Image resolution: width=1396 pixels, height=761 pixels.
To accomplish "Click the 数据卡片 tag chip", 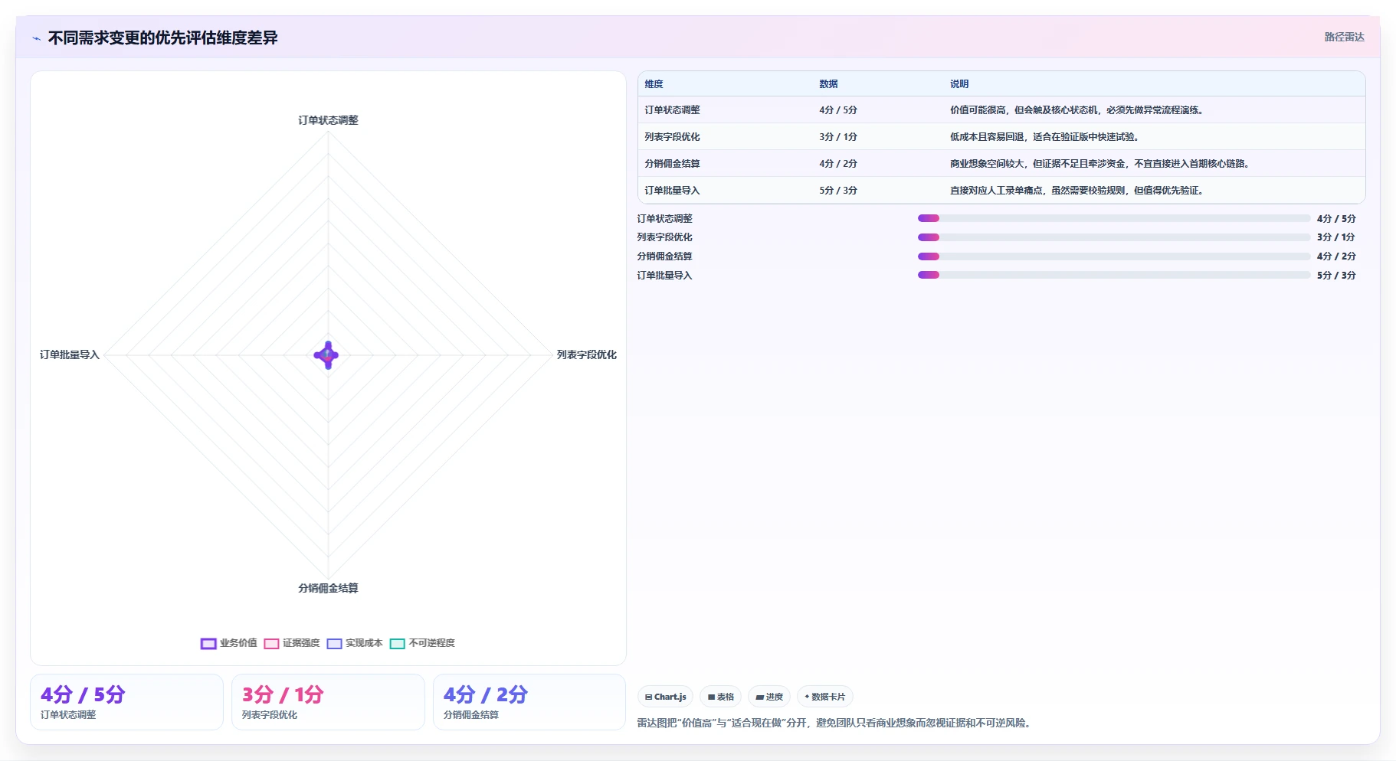I will (x=825, y=697).
